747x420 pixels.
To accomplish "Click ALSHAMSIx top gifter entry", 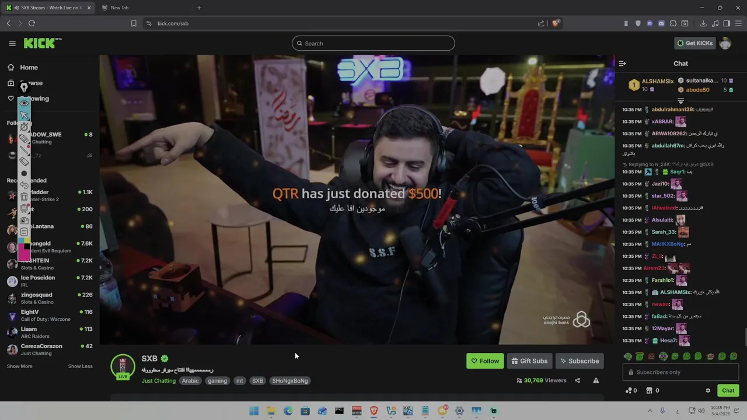I will [x=651, y=85].
